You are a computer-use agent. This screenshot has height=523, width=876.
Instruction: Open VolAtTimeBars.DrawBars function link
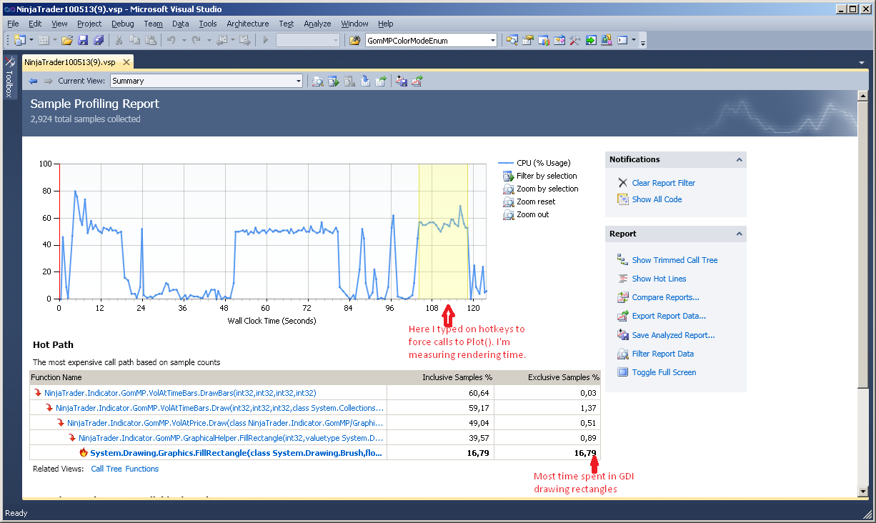pos(180,393)
